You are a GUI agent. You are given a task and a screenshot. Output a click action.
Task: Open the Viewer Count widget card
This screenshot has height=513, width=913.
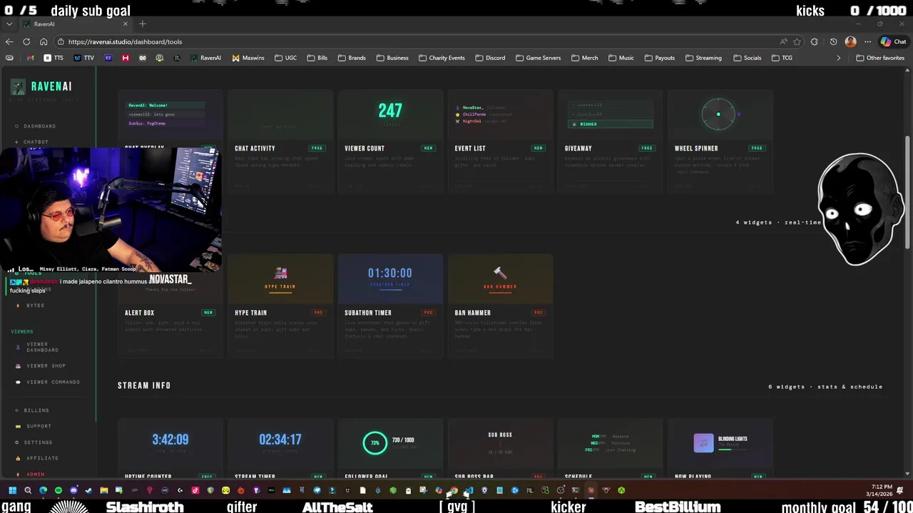point(390,142)
